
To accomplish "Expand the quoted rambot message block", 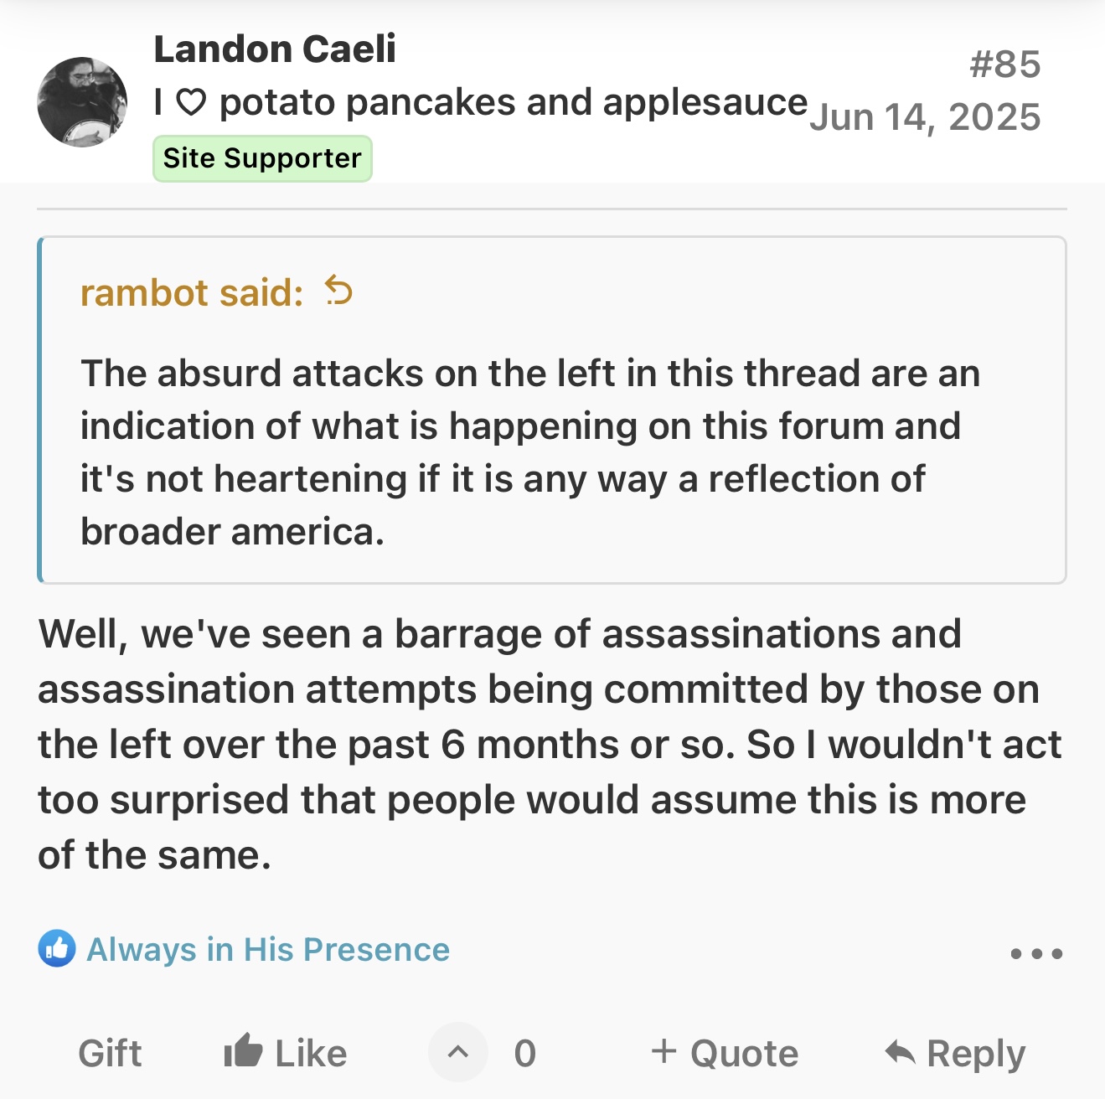I will (553, 410).
